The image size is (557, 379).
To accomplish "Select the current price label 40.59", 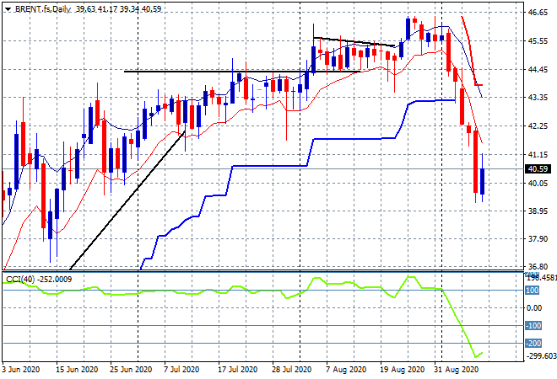I will pos(538,169).
